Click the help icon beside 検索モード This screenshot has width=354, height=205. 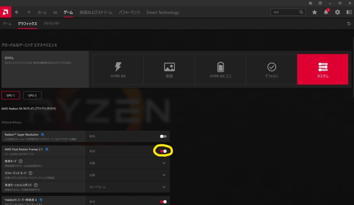coord(20,161)
